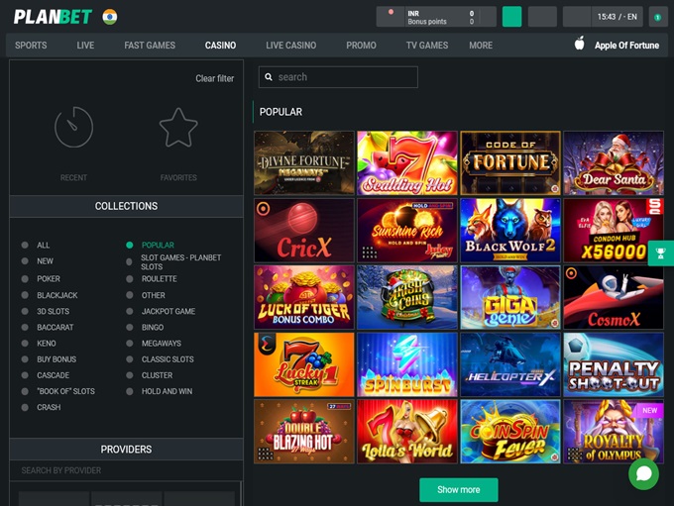Viewport: 674px width, 506px height.
Task: Open the green trophy side tab
Action: [x=661, y=253]
